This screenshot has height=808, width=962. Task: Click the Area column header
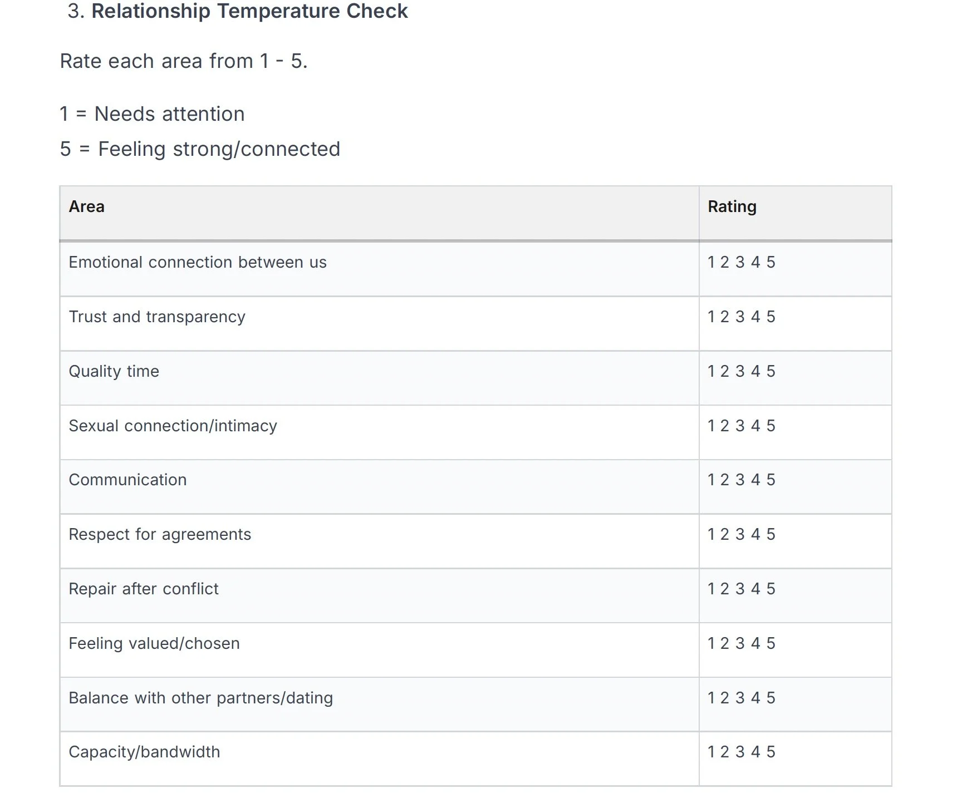click(86, 206)
